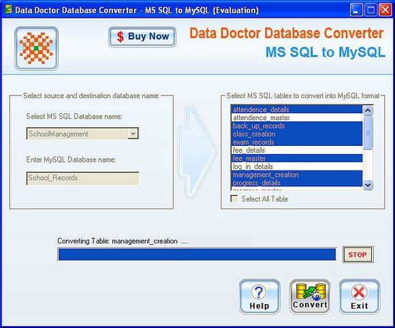Viewport: 395px width, 328px height.
Task: Select the fee_details table entry
Action: [x=296, y=150]
